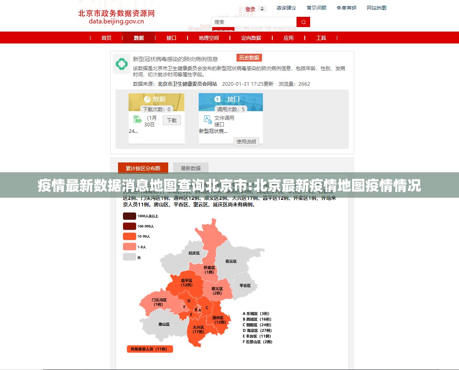Viewport: 459px width, 370px height.
Task: Open the 数据 navigation menu item
Action: coord(139,38)
